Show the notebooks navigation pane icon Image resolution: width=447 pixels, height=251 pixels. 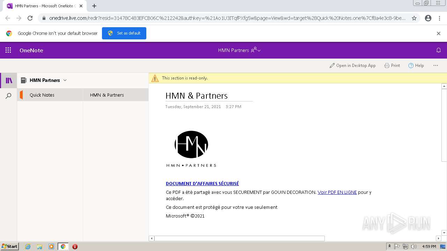[x=9, y=81]
